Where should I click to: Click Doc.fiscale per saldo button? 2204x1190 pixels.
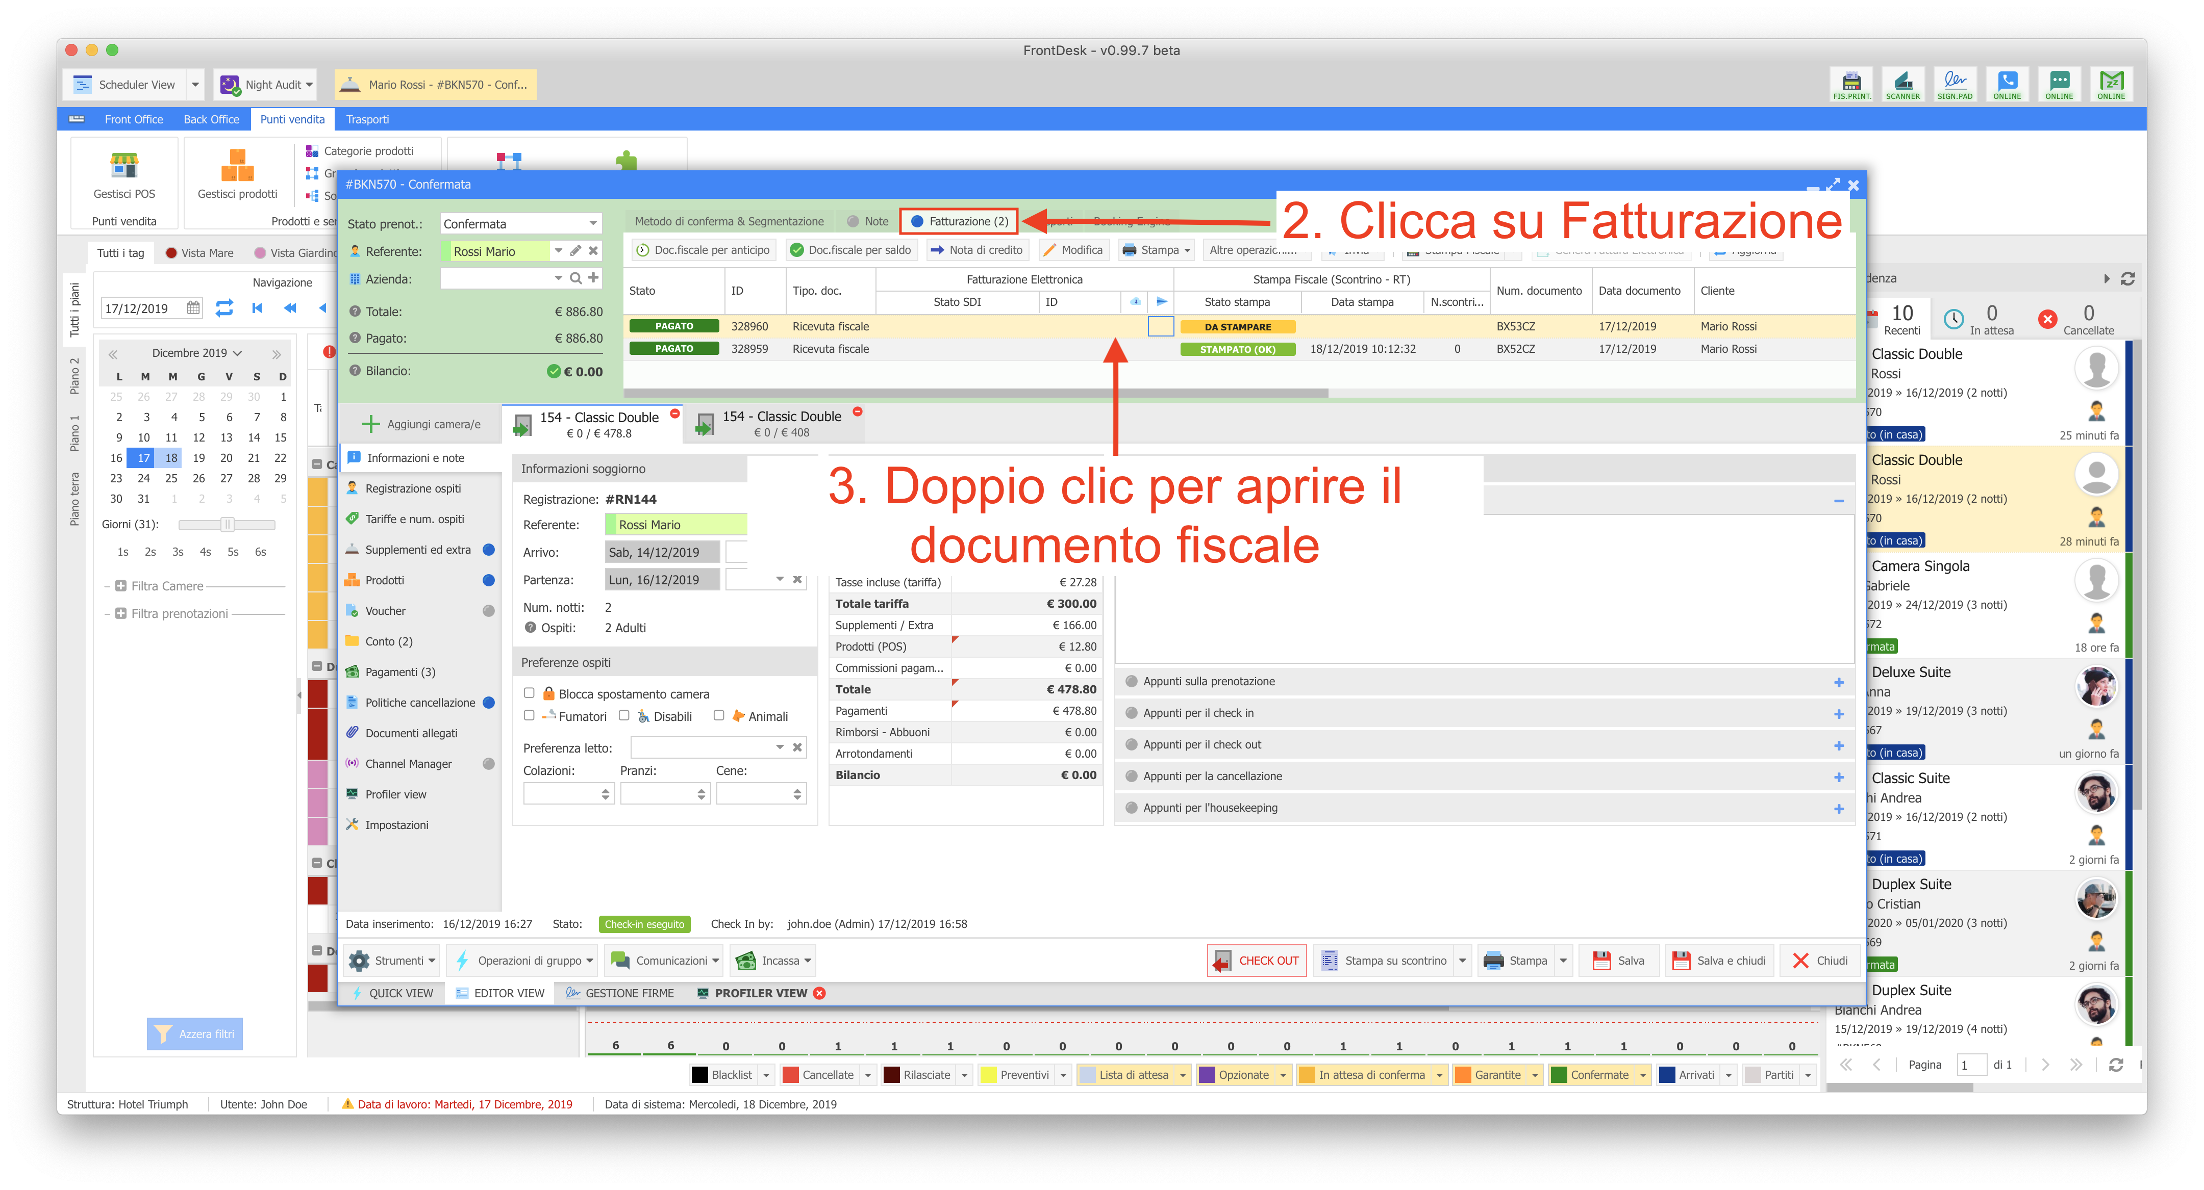pos(850,250)
